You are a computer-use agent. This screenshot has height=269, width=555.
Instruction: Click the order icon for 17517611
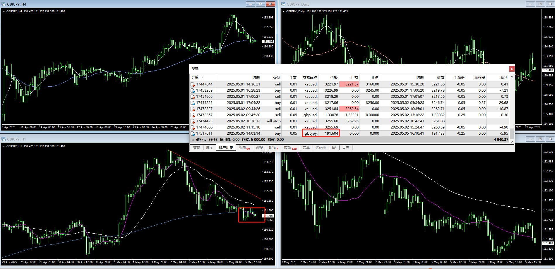click(193, 133)
